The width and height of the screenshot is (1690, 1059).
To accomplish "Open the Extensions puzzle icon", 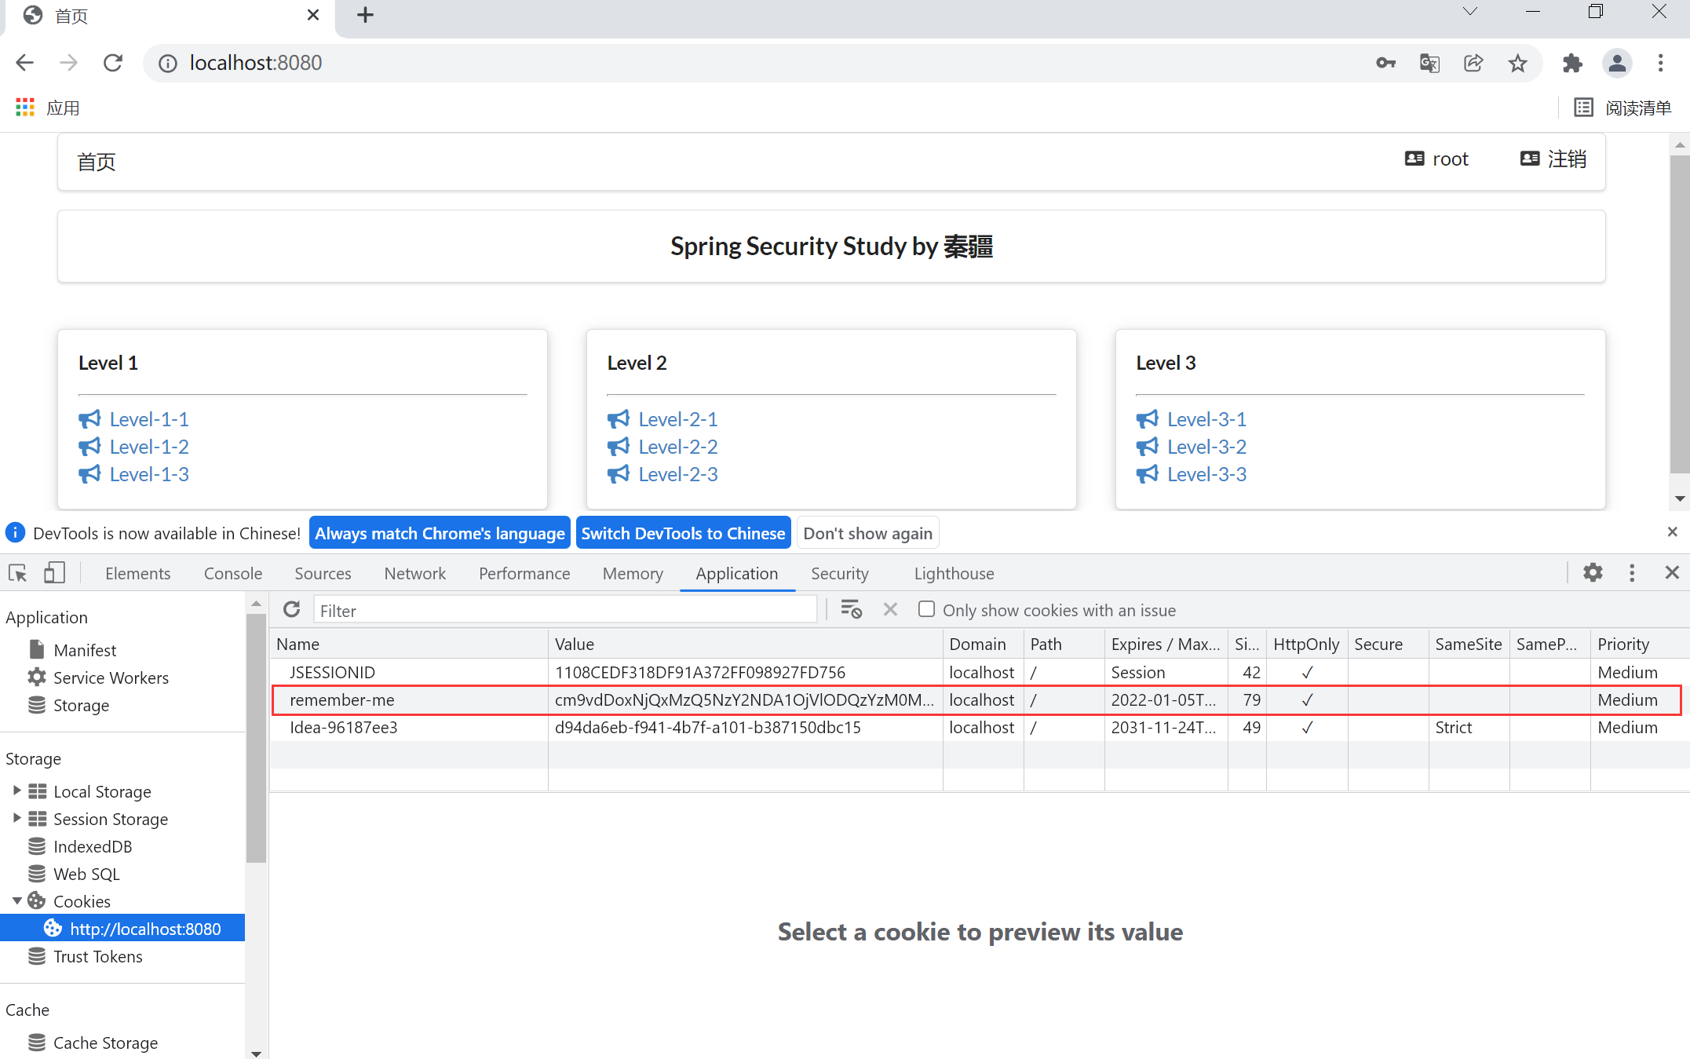I will [1572, 63].
